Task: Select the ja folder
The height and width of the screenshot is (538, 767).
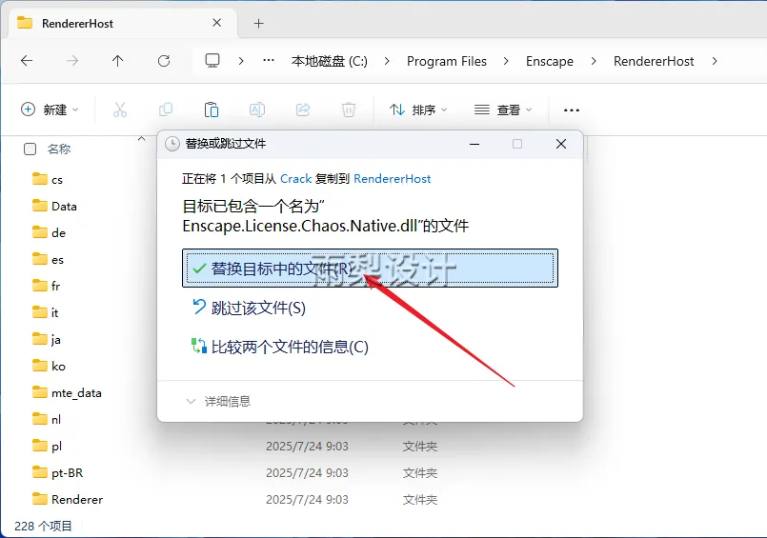Action: 47,339
